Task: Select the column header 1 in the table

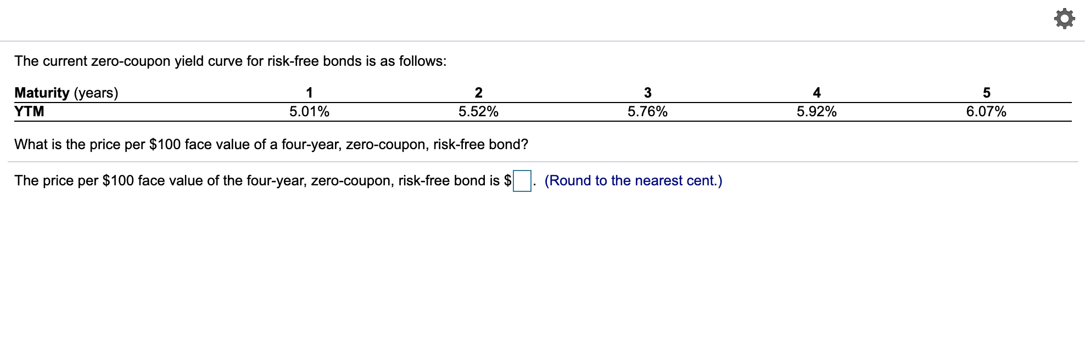Action: [x=311, y=93]
